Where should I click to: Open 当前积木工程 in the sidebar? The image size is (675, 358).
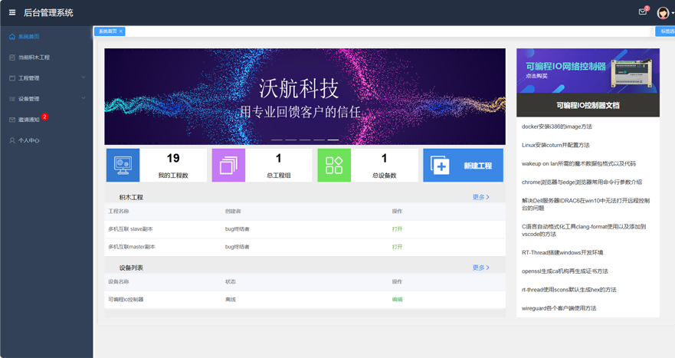34,57
